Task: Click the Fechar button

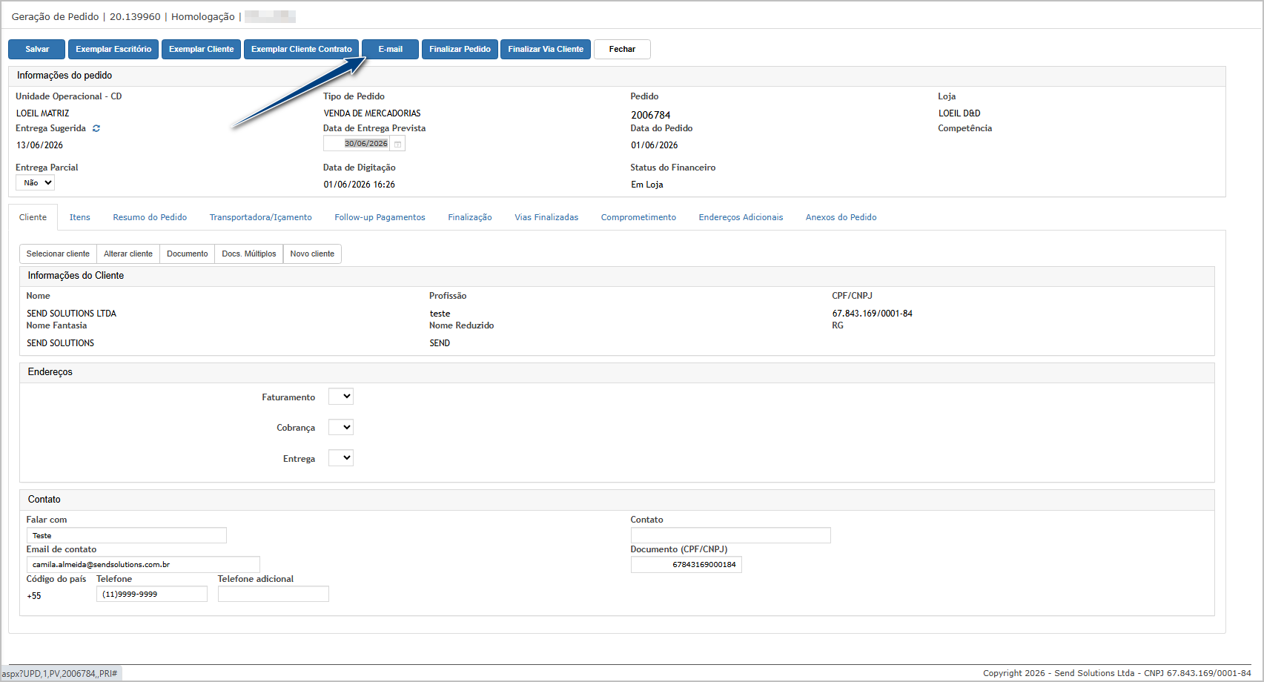Action: [622, 49]
